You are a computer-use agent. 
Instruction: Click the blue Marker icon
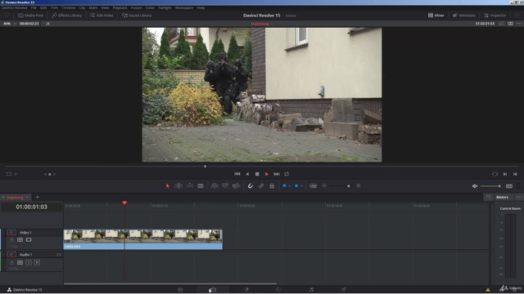pos(296,186)
